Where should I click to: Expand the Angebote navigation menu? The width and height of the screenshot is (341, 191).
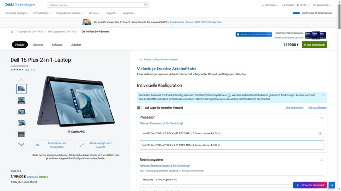click(130, 13)
